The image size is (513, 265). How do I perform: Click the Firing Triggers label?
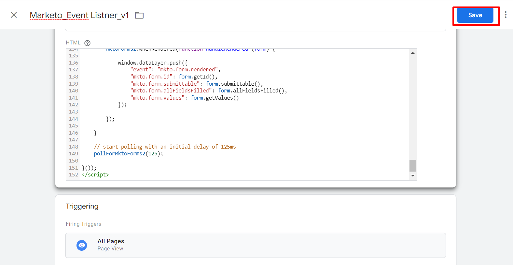(83, 224)
